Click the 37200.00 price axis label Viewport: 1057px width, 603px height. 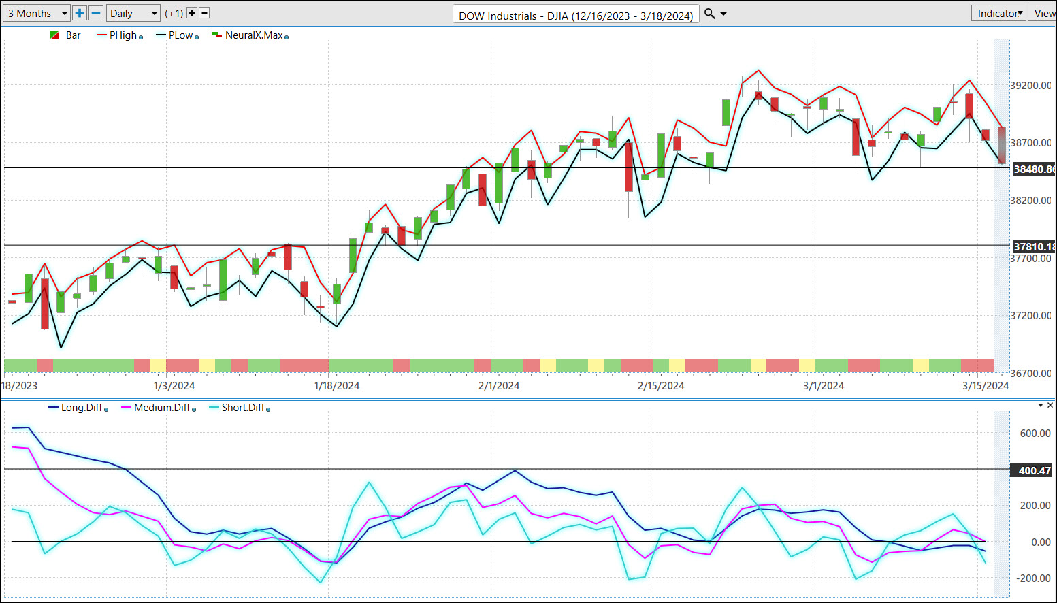coord(1031,316)
